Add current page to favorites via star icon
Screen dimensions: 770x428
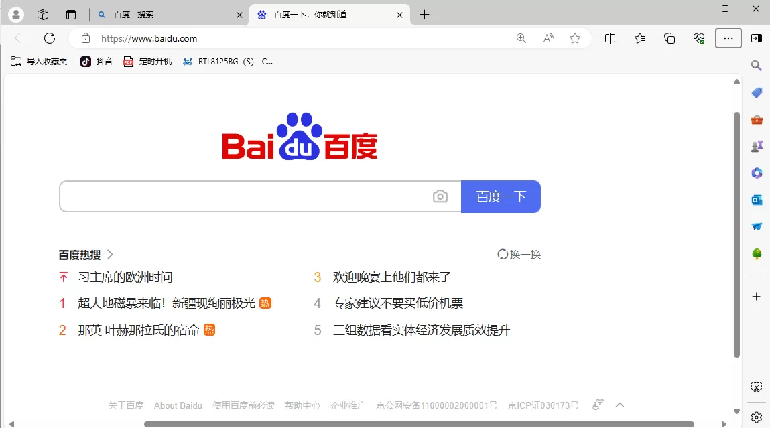575,38
